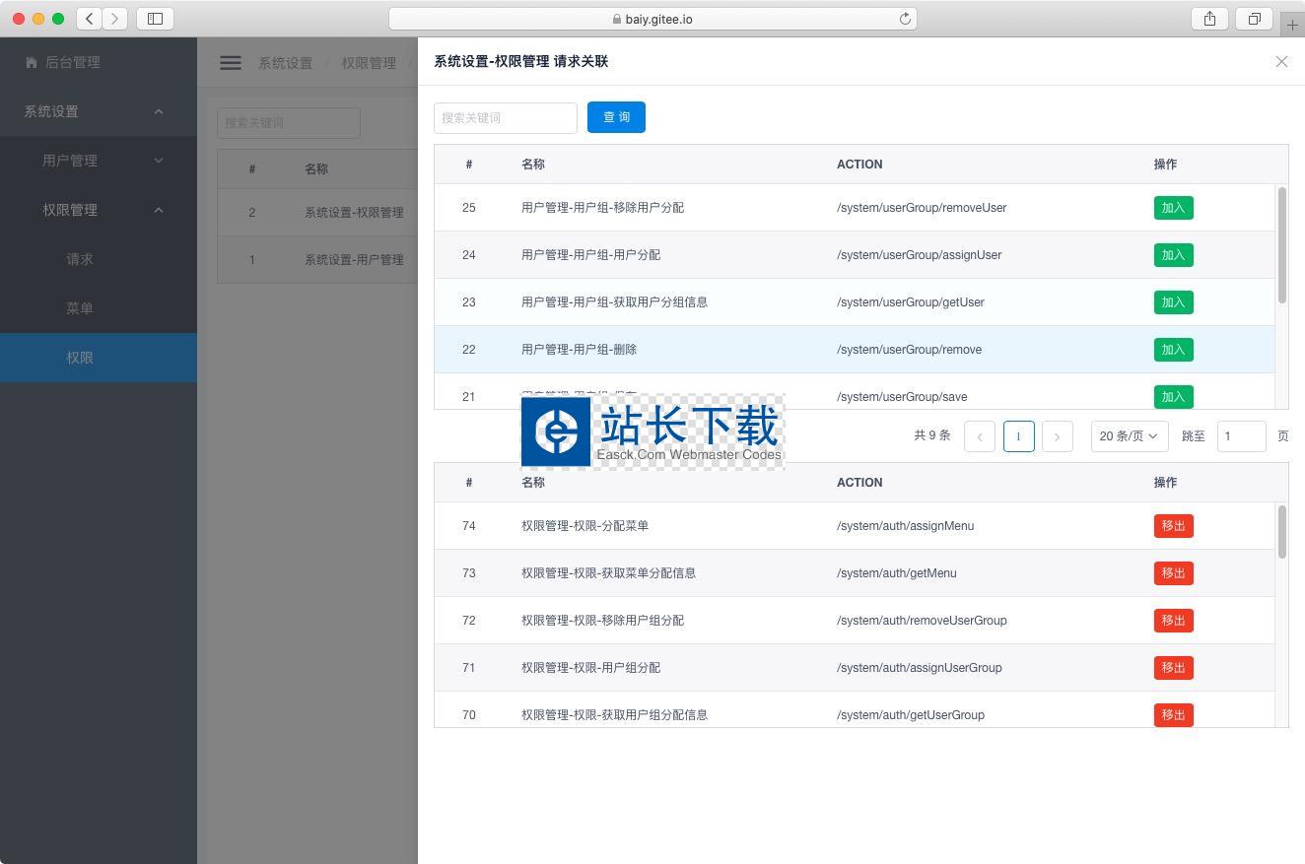Click 加入 for userGroup/save row

[1173, 396]
